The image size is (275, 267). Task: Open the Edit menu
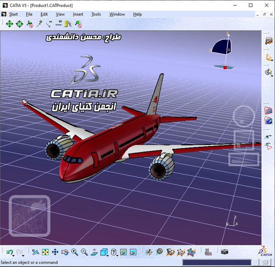tap(44, 14)
